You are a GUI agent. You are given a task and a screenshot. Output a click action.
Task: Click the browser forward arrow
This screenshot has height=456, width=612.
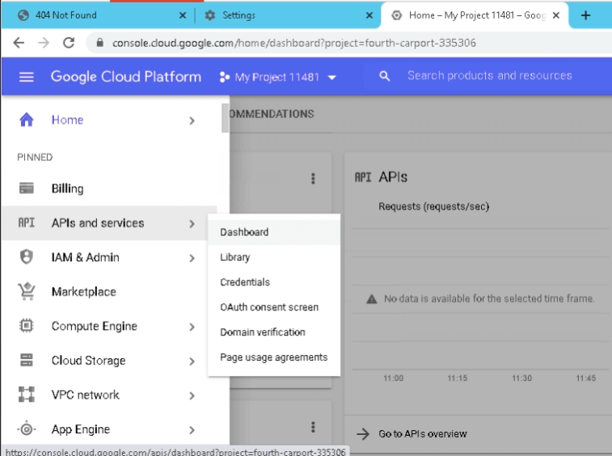pyautogui.click(x=44, y=43)
